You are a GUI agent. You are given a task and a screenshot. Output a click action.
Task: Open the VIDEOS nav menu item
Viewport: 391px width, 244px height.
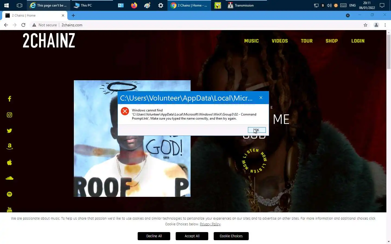point(280,41)
